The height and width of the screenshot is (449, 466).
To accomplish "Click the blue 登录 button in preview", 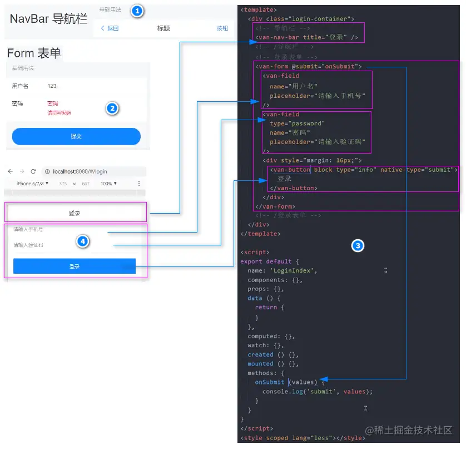I will tap(75, 266).
